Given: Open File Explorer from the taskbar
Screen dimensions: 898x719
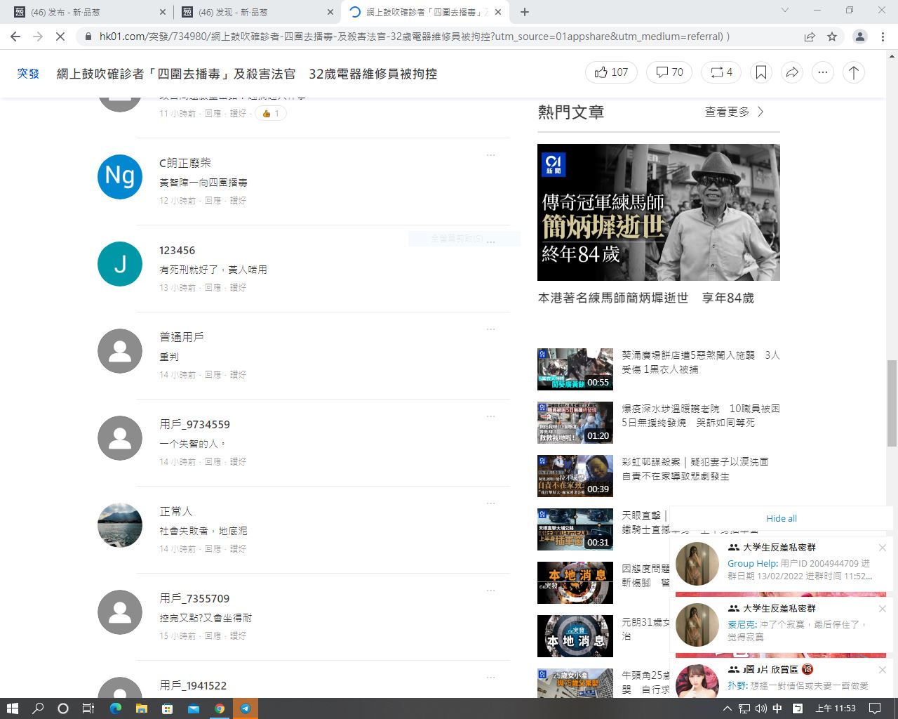Looking at the screenshot, I should click(141, 708).
